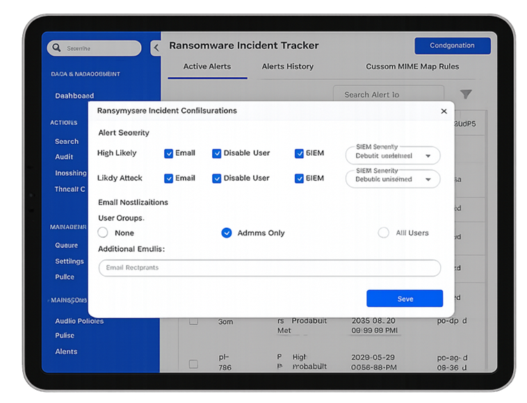Viewport: 527px width, 403px height.
Task: Open SIEM Severity dropdown for High Likely
Action: click(x=393, y=156)
